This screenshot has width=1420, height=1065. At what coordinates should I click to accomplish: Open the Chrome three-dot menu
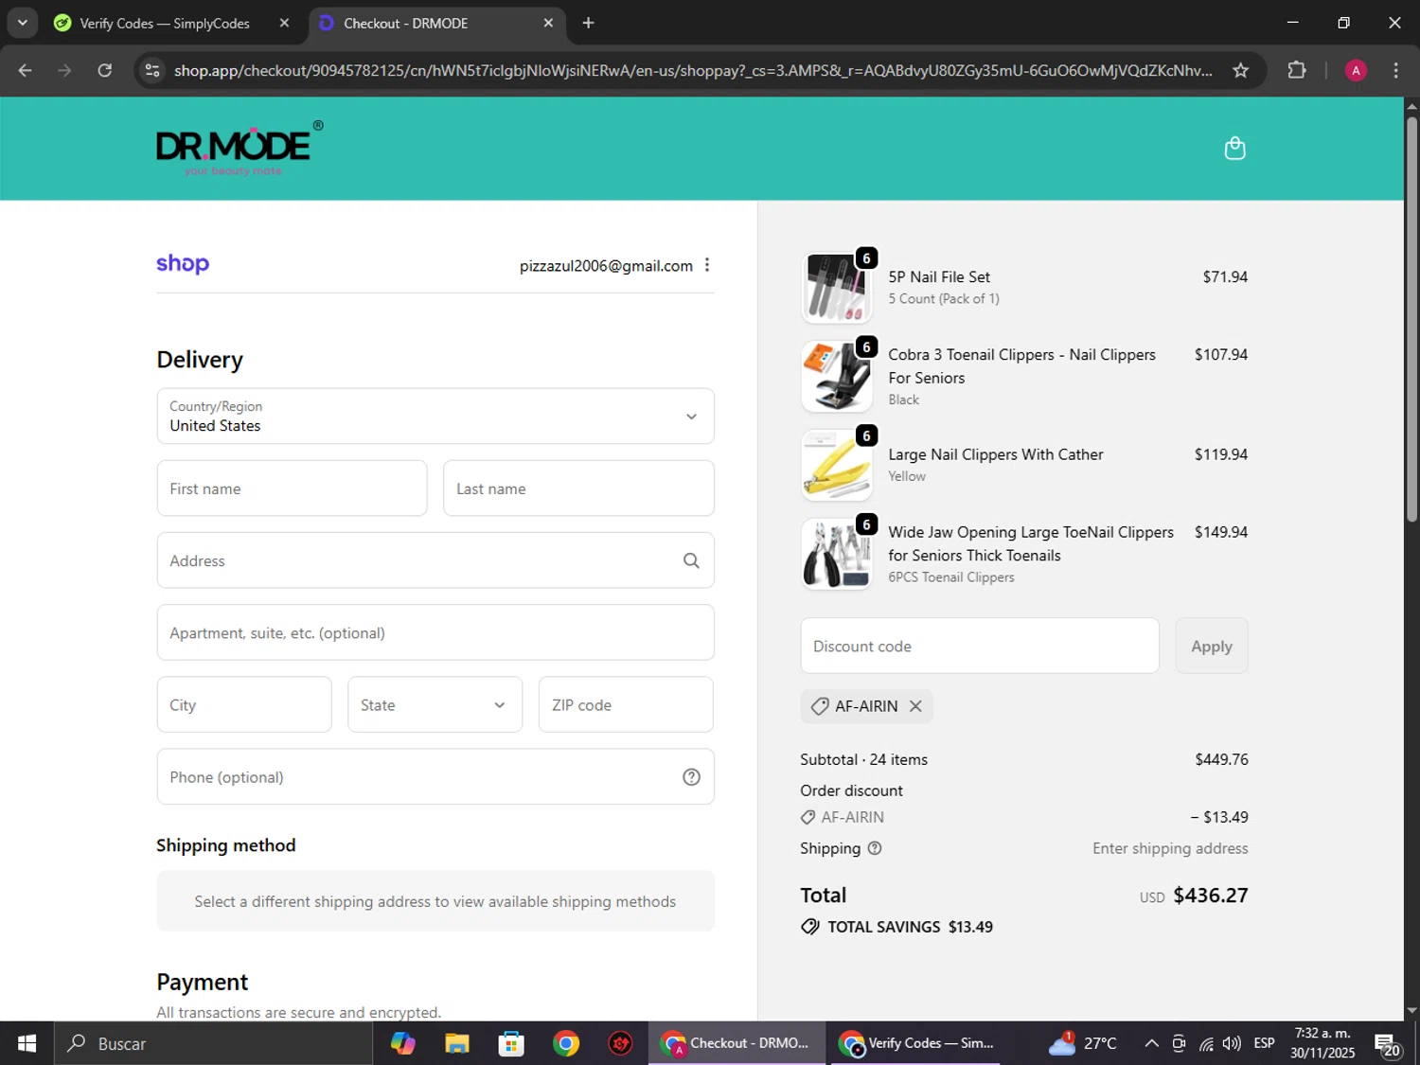click(1395, 70)
